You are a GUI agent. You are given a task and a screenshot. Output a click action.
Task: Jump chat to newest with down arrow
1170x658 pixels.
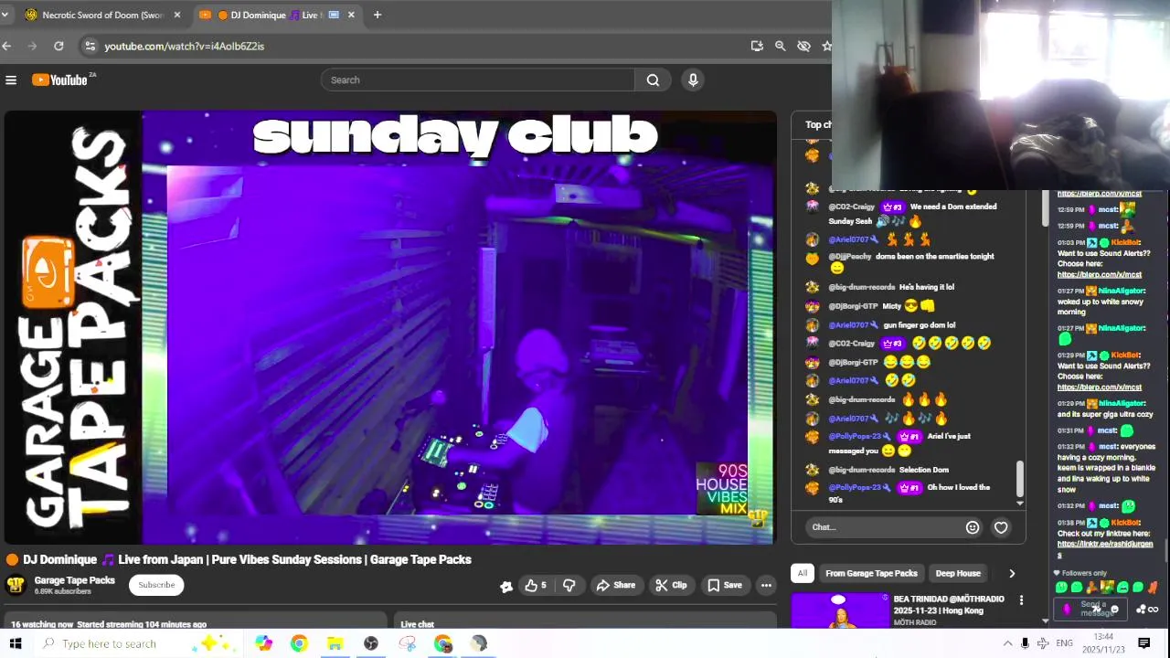click(x=1020, y=503)
